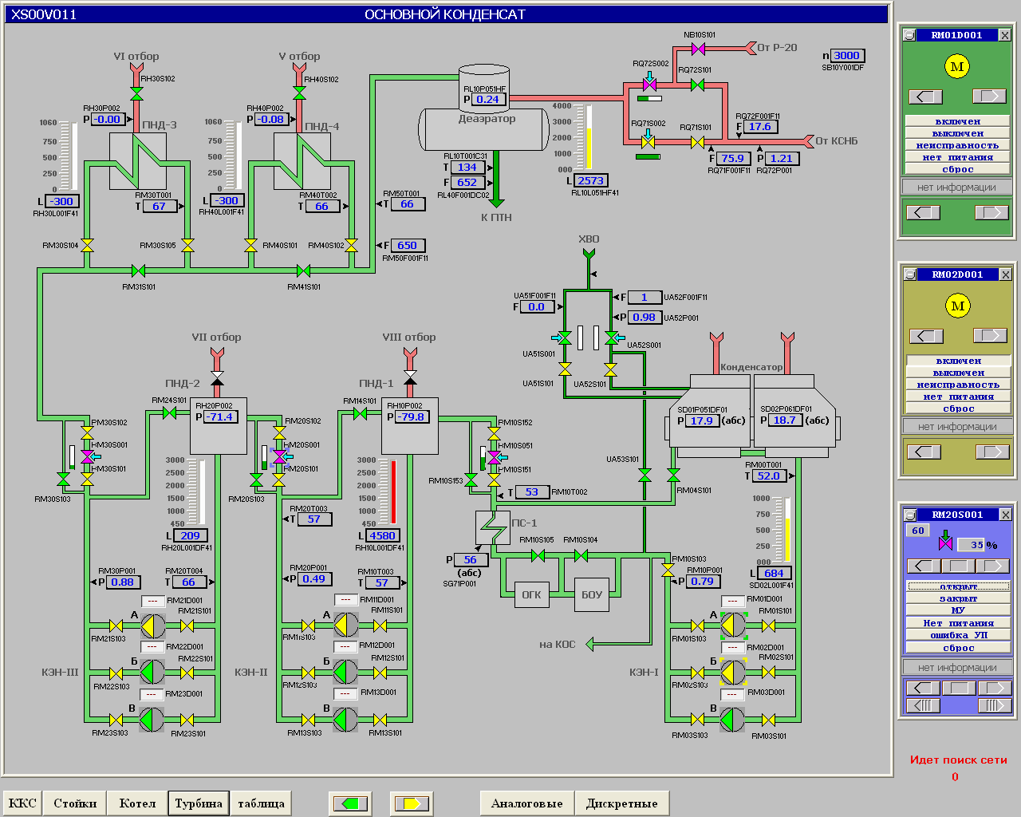
Task: Select control valve UA51S001
Action: [x=565, y=338]
